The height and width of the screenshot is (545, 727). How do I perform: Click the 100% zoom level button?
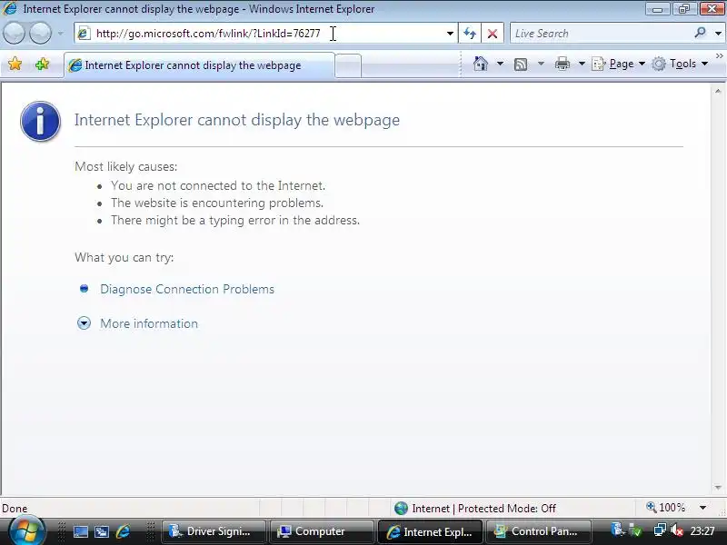666,508
